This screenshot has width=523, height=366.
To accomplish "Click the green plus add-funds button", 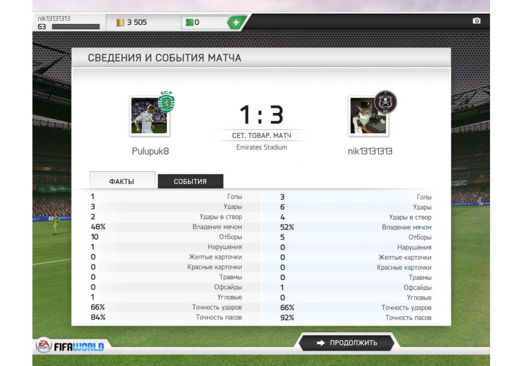I will 236,22.
